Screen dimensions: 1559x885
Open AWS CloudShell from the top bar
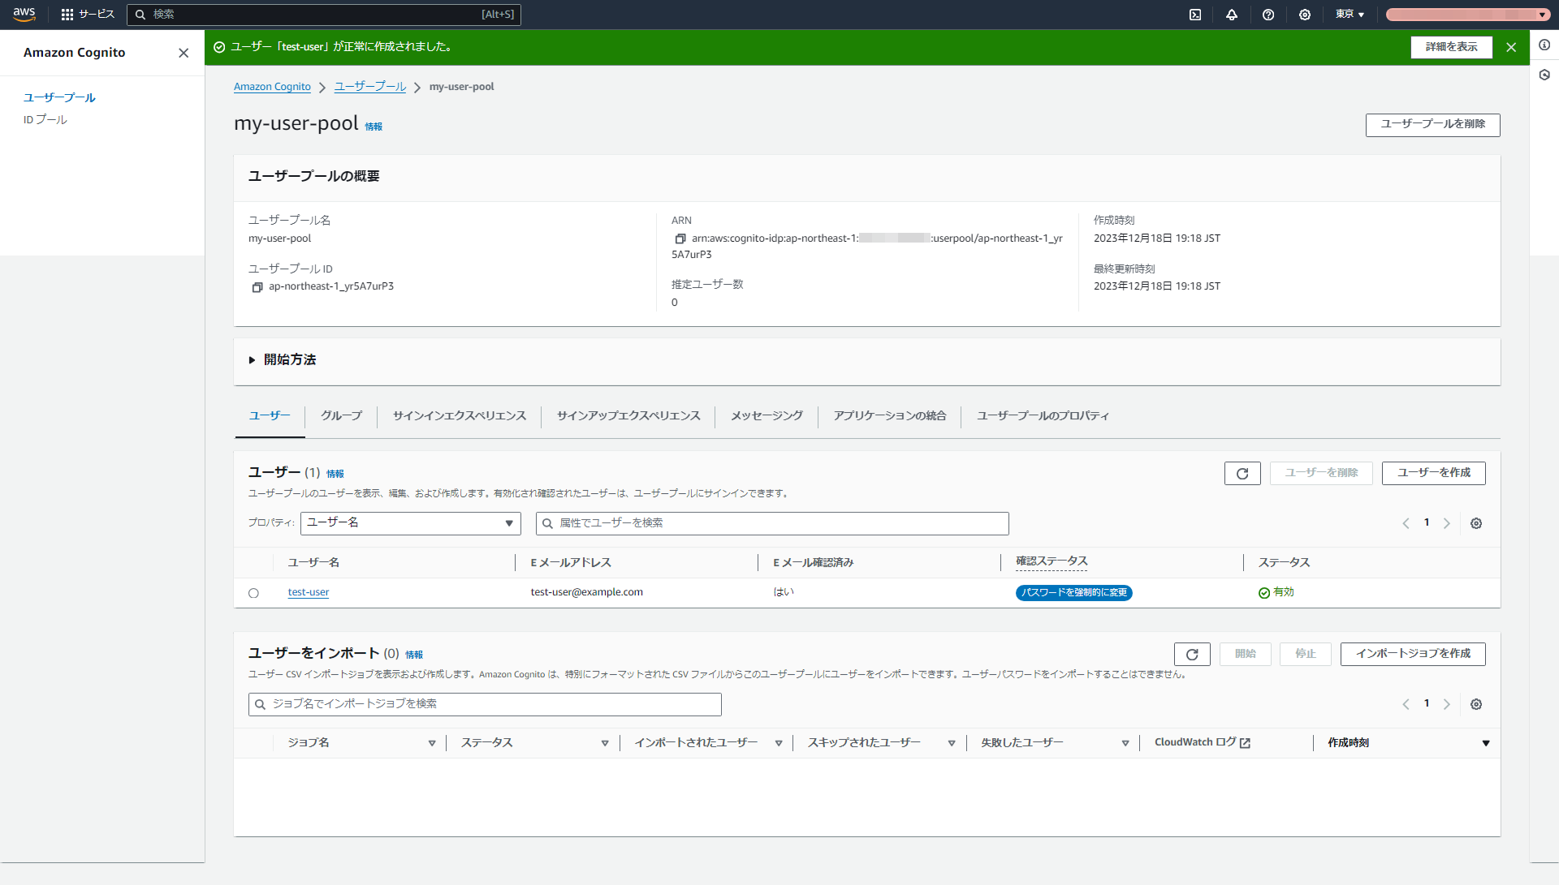(1194, 14)
